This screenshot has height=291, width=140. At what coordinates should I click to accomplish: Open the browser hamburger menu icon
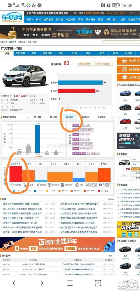(x=70, y=283)
